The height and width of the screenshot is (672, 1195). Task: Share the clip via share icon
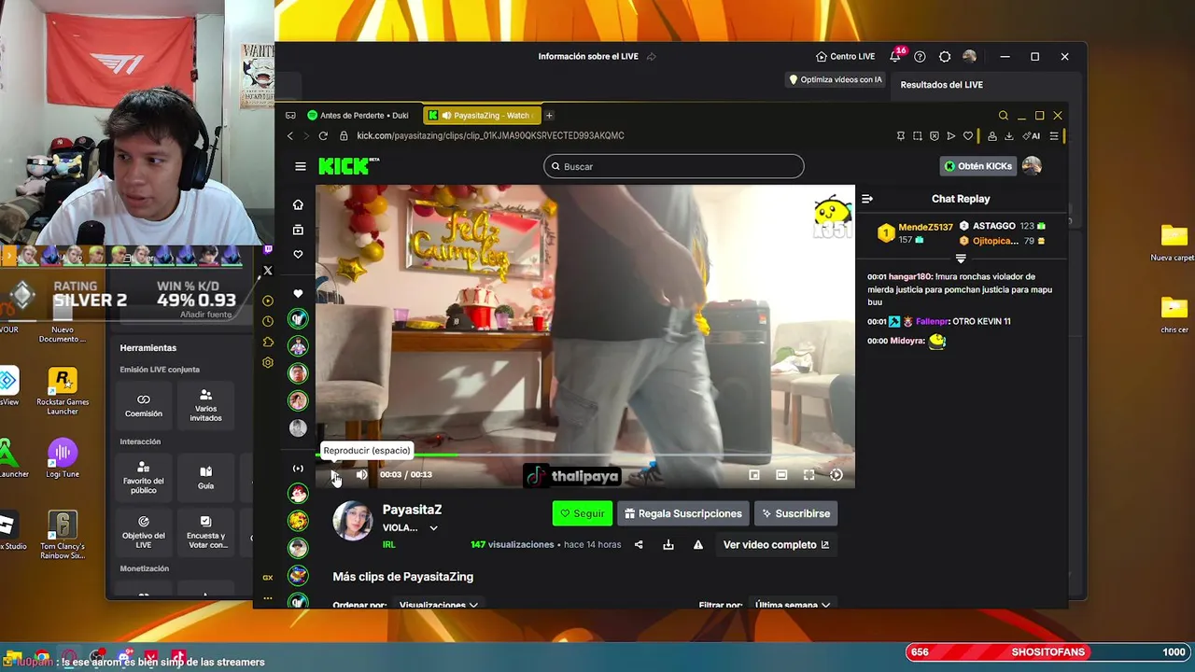(639, 545)
